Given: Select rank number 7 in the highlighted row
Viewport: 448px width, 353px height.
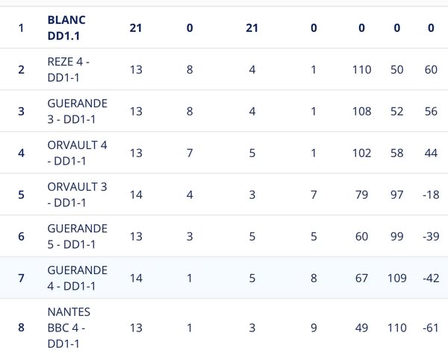Looking at the screenshot, I should click(21, 278).
